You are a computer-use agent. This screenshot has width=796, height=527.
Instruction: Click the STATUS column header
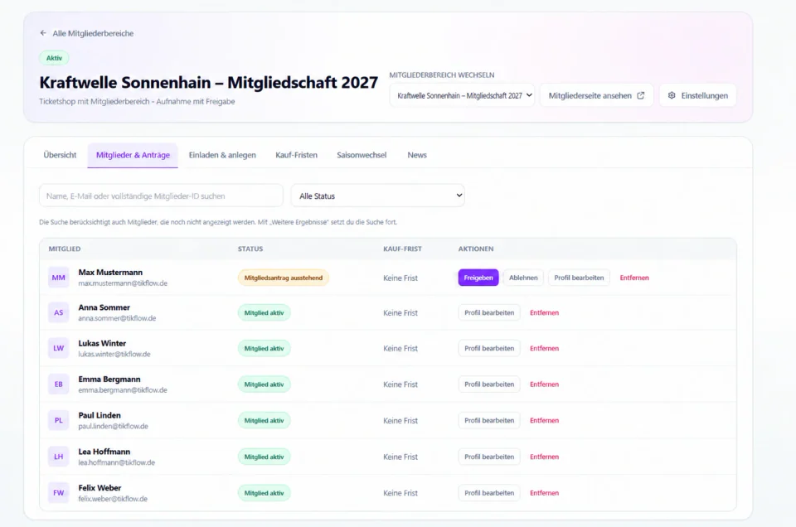click(x=250, y=249)
